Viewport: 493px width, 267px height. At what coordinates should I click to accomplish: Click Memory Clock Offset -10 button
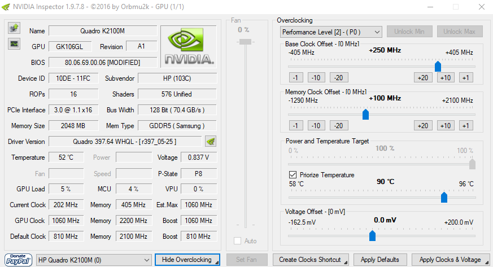316,126
